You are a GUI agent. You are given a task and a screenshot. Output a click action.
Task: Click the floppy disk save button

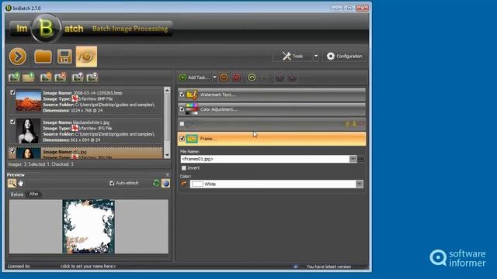click(64, 57)
